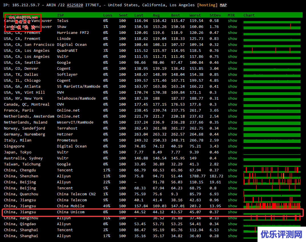306x242 pixels.
Task: Select the WeservIT/RamNode ISP cell
Action: tap(75, 122)
